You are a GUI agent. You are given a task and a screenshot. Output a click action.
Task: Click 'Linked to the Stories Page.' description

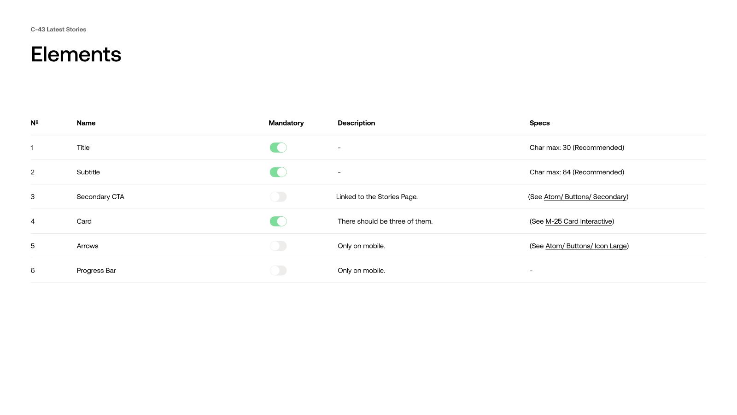pos(377,197)
